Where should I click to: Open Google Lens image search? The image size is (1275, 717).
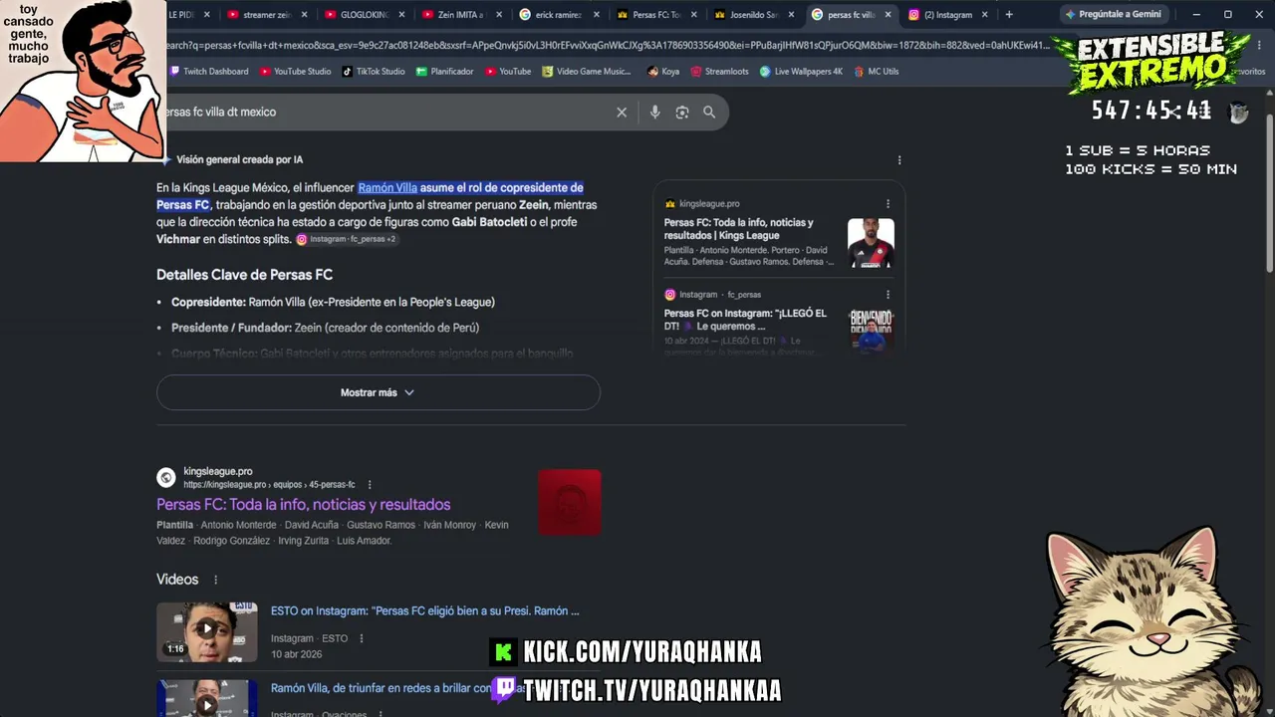click(682, 113)
